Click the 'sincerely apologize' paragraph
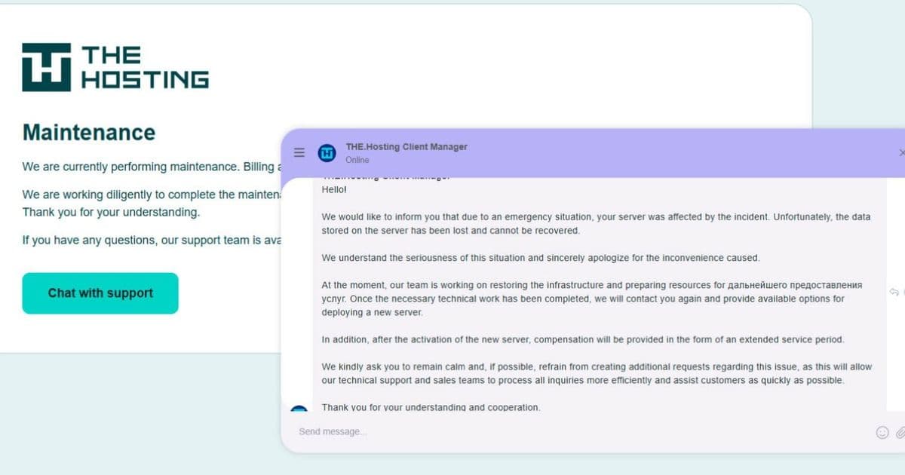 coord(541,258)
